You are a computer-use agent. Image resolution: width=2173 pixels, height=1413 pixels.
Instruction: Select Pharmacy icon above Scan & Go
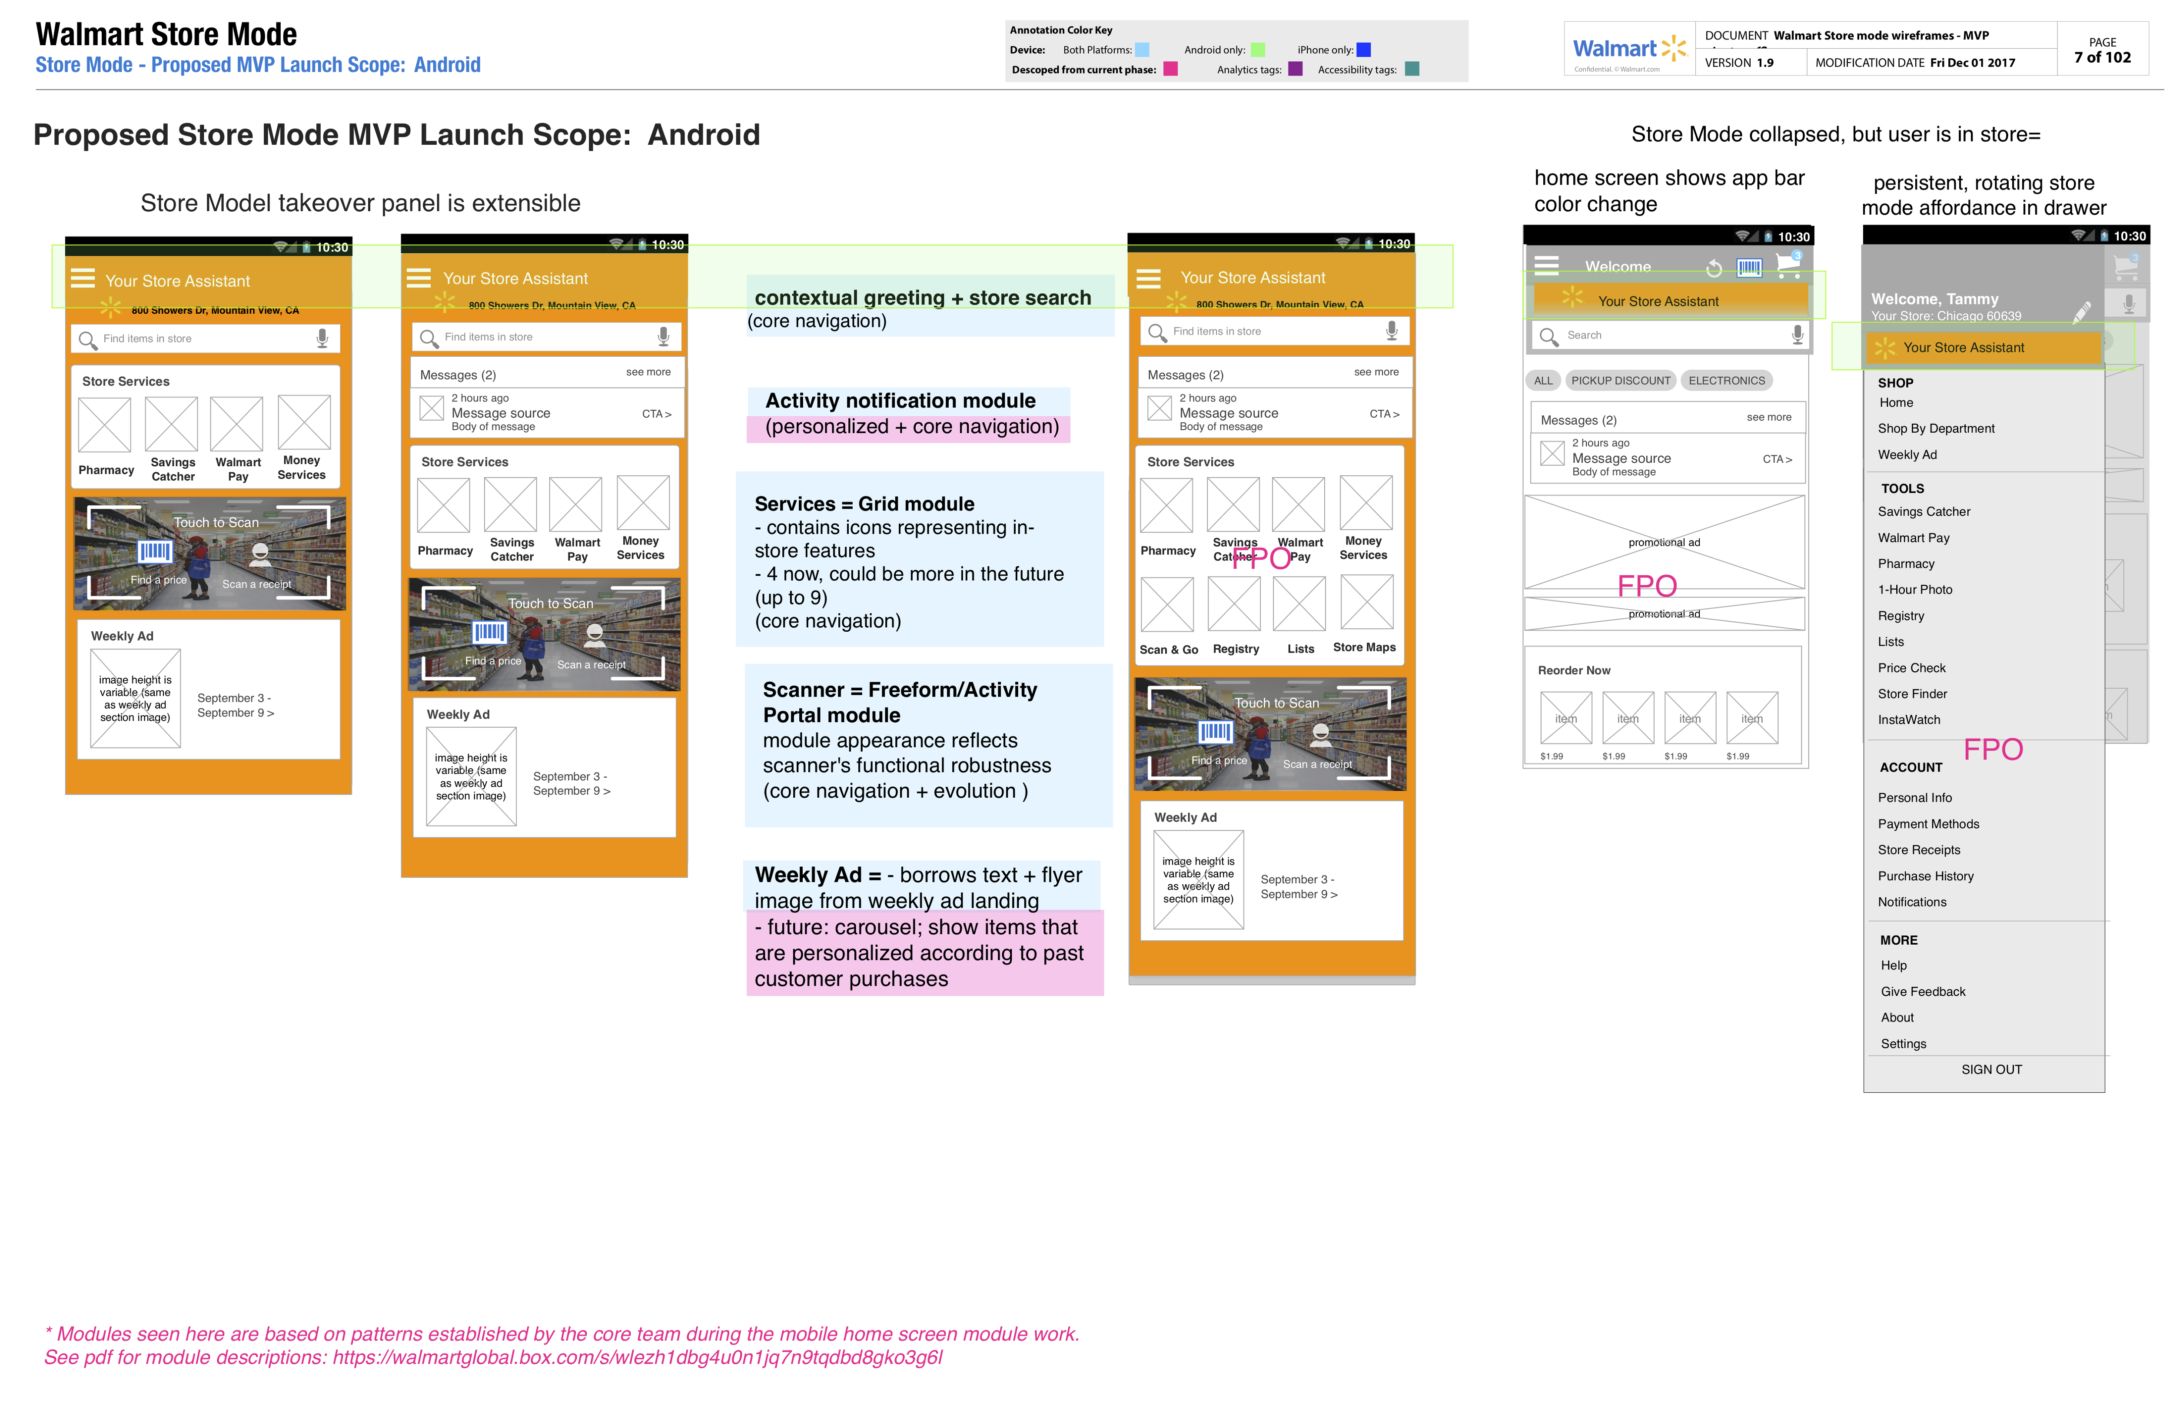tap(1166, 505)
